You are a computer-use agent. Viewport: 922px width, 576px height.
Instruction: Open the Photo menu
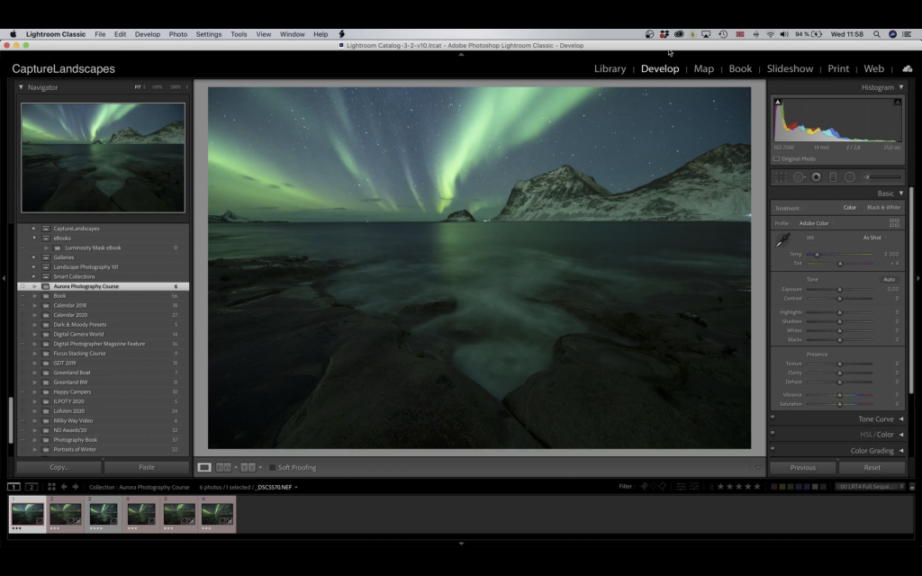[x=177, y=34]
